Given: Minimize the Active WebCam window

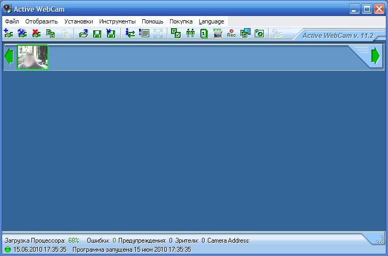Looking at the screenshot, I should (354, 9).
